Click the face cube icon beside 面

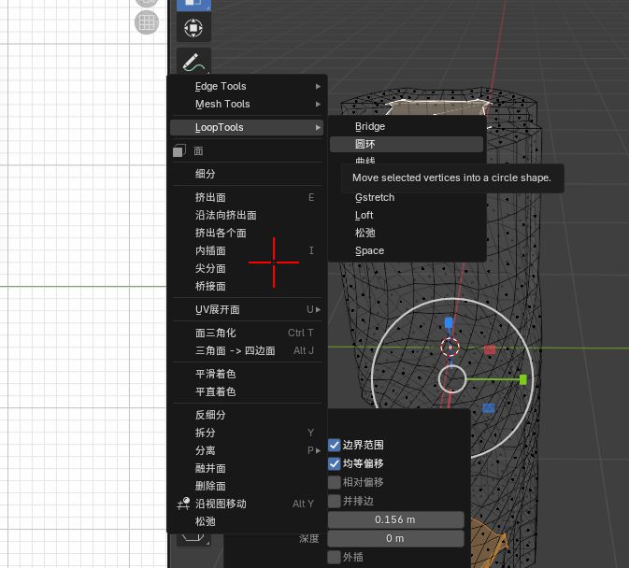179,150
